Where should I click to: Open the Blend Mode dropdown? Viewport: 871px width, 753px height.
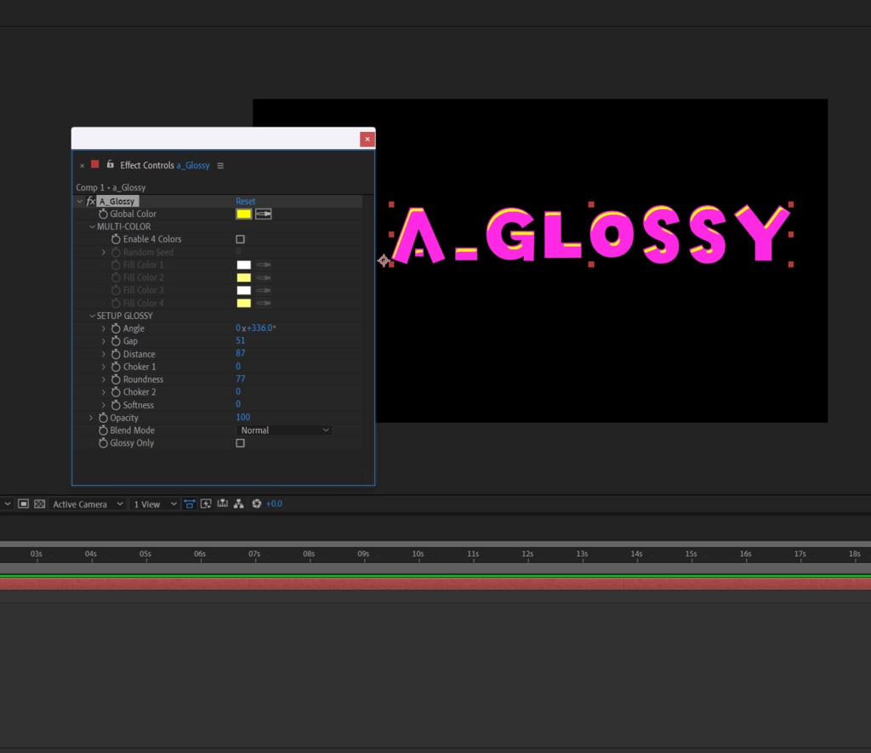(283, 430)
